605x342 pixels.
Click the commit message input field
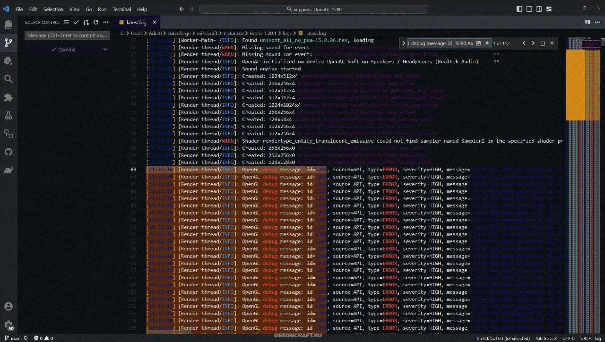tap(66, 35)
